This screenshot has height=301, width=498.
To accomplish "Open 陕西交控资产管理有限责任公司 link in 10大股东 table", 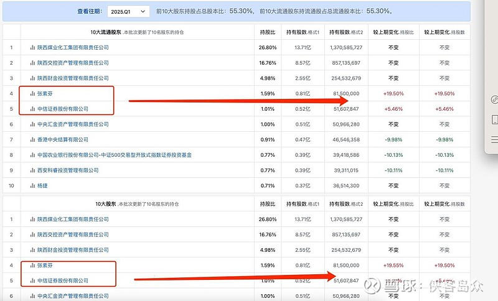I will [73, 234].
